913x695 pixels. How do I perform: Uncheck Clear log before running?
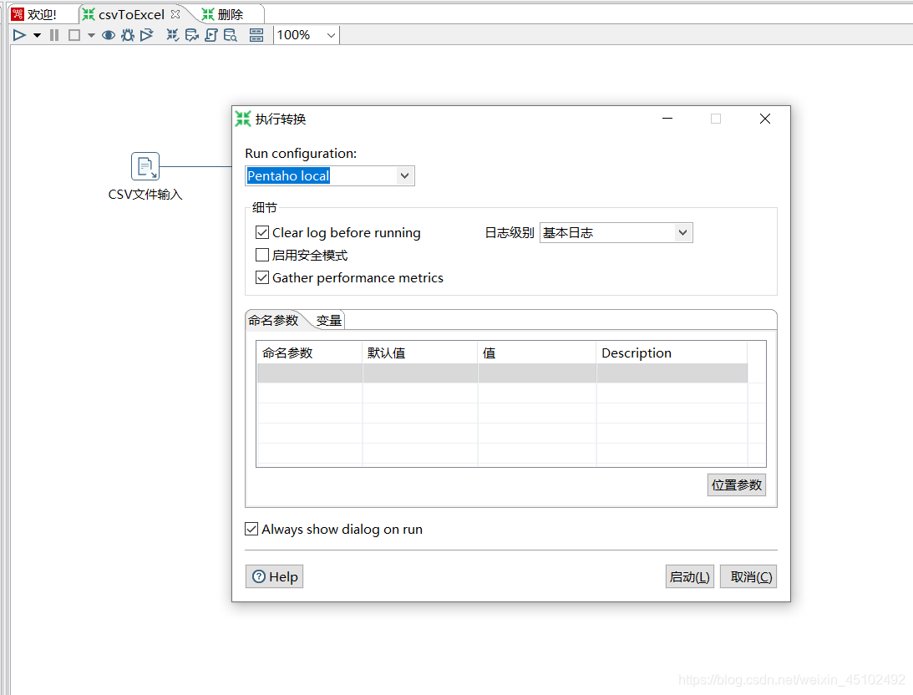(x=262, y=232)
